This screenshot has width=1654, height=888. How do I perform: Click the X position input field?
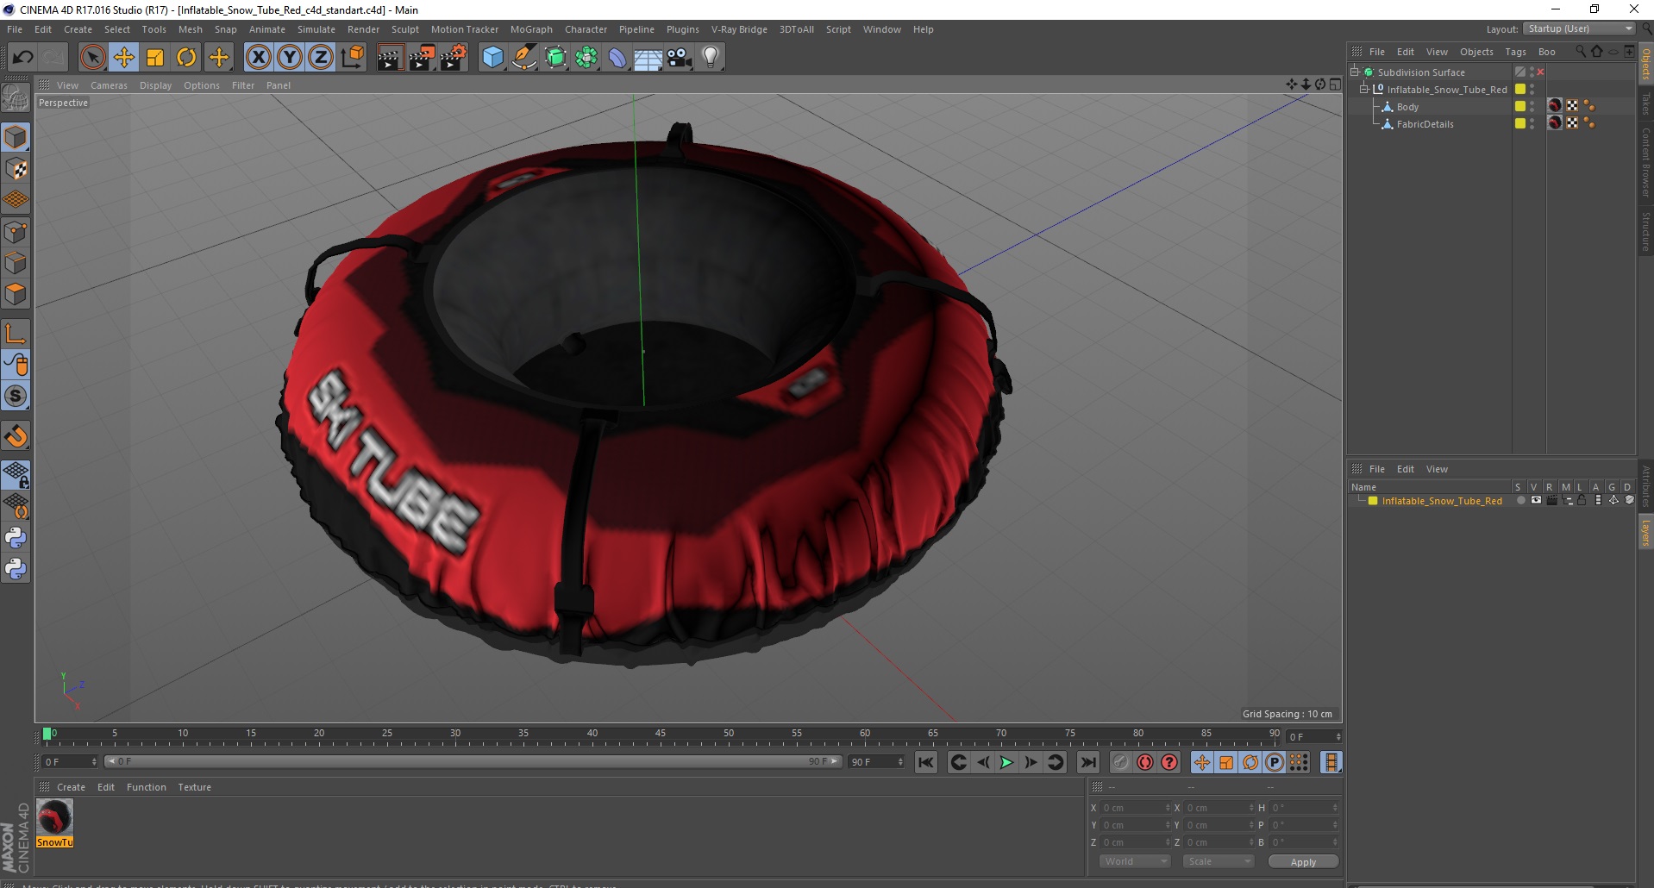(x=1136, y=808)
